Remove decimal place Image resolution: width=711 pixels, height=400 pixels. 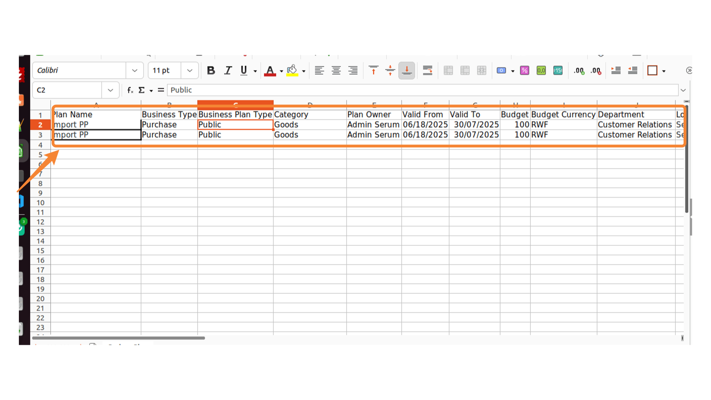[x=596, y=70]
